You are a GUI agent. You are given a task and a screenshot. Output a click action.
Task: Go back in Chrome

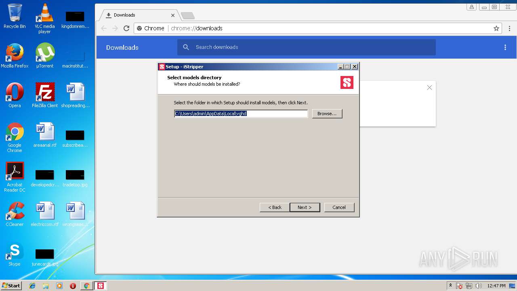(x=104, y=28)
